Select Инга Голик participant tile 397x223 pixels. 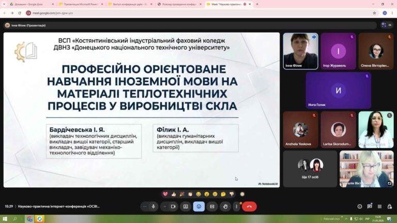338,90
